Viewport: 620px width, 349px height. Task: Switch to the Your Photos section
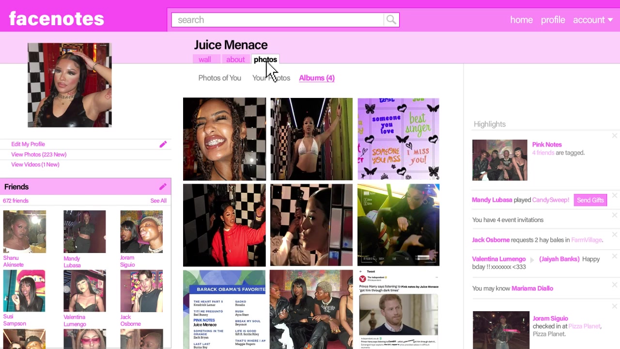click(271, 78)
